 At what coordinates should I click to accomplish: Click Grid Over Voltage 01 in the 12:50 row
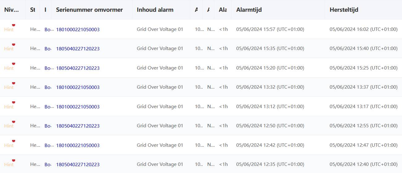160,126
